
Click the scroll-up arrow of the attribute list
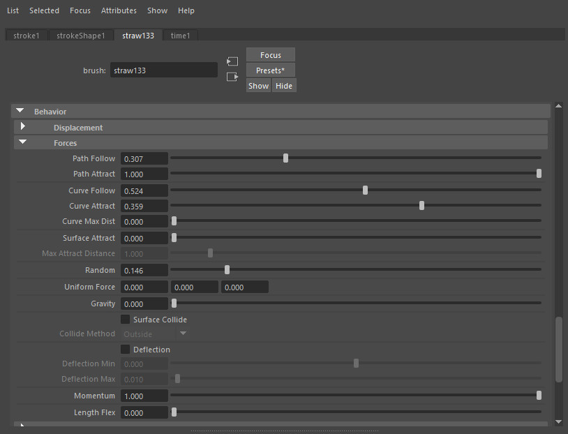(558, 107)
